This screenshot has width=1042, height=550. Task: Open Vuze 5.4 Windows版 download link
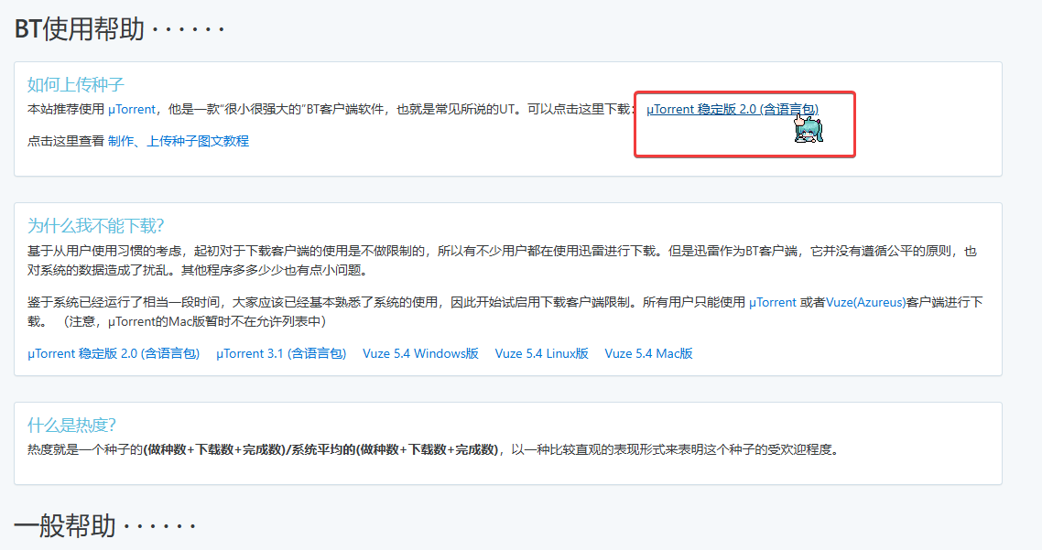[420, 353]
